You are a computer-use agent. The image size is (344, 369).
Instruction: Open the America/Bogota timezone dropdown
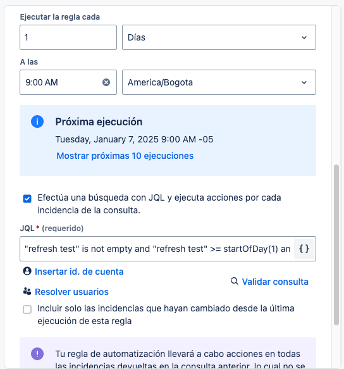pos(219,82)
